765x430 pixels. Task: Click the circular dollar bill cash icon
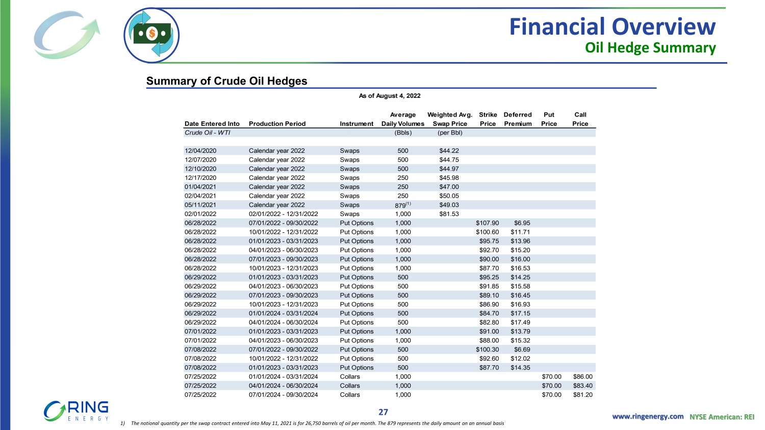tap(151, 35)
